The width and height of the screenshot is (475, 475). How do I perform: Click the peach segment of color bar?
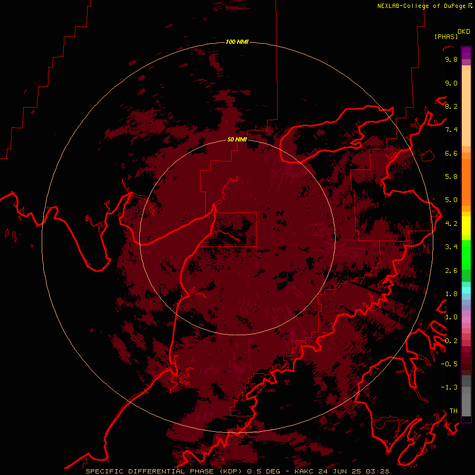[466, 108]
